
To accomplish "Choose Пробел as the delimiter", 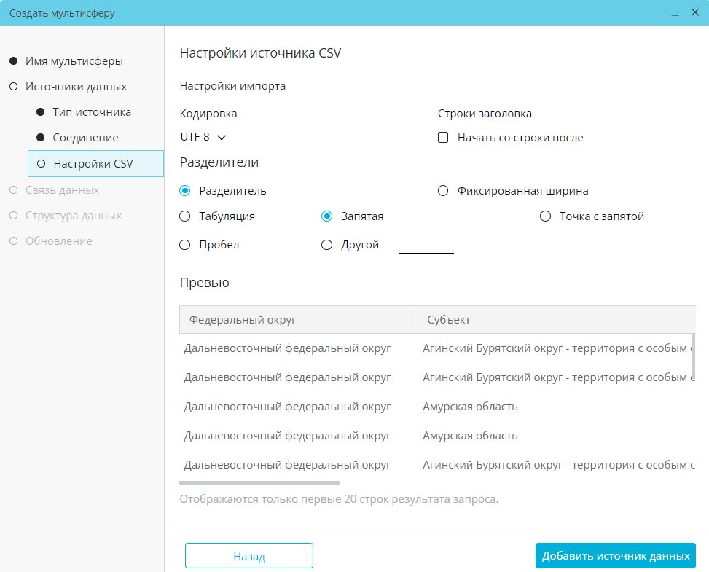I will click(185, 245).
